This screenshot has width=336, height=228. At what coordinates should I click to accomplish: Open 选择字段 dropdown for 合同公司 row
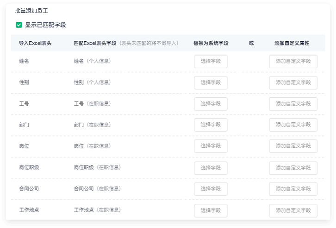[x=211, y=189]
